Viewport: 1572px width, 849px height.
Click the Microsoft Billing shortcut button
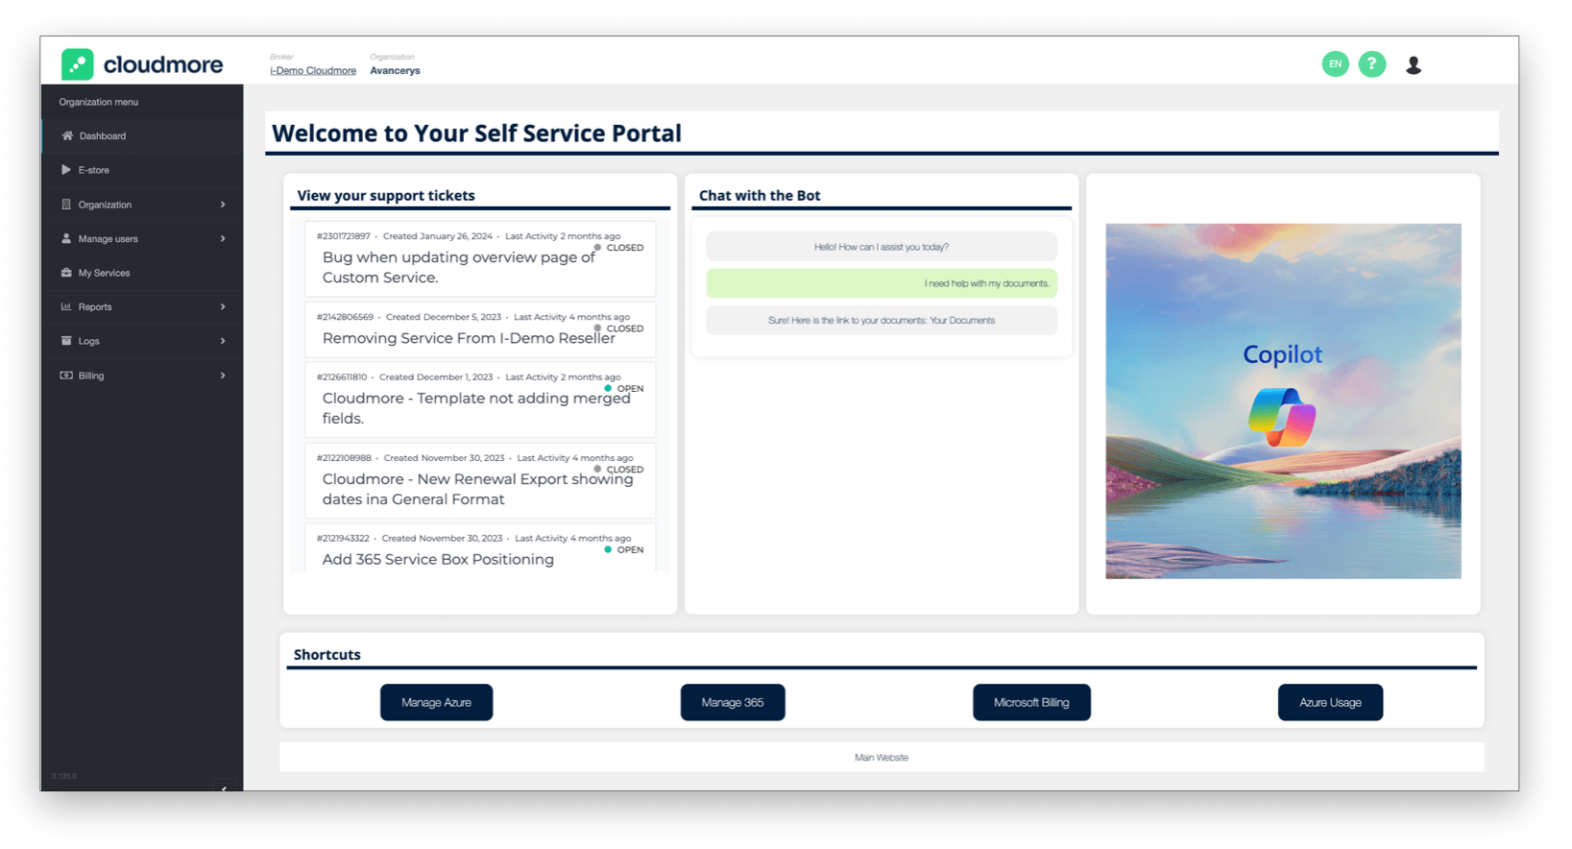click(1031, 702)
